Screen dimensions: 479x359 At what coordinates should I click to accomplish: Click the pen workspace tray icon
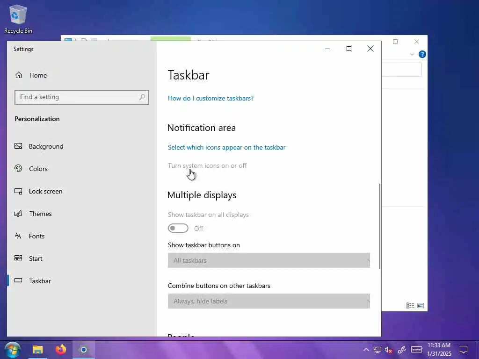pos(402,350)
